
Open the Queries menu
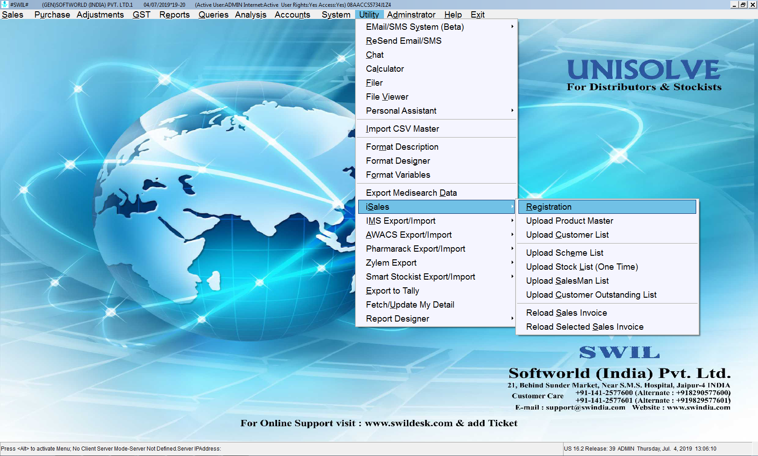coord(213,14)
